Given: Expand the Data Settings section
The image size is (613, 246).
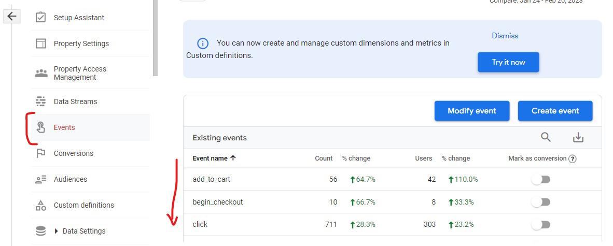Looking at the screenshot, I should 57,231.
